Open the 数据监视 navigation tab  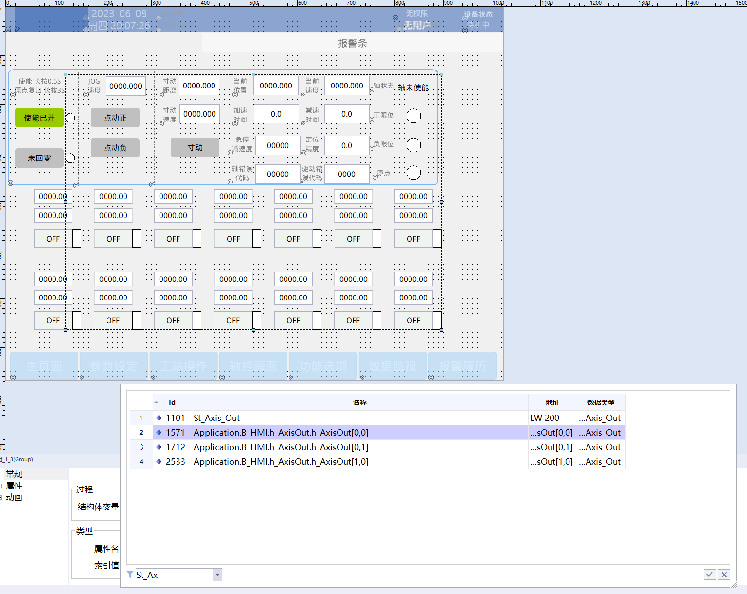pyautogui.click(x=392, y=366)
